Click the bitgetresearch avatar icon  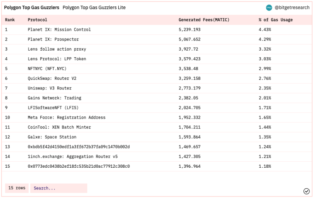(269, 8)
